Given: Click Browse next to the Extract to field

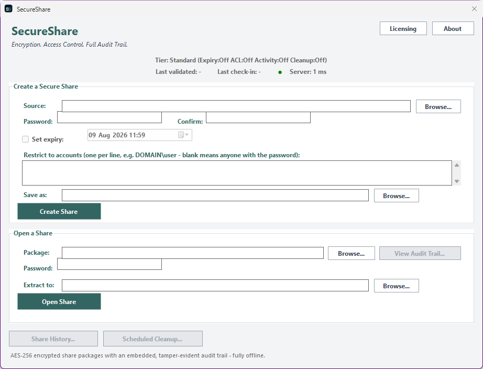Looking at the screenshot, I should tap(397, 286).
